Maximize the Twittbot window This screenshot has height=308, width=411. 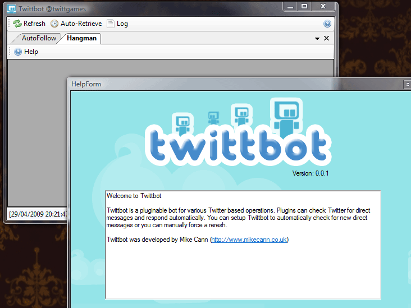pos(304,6)
